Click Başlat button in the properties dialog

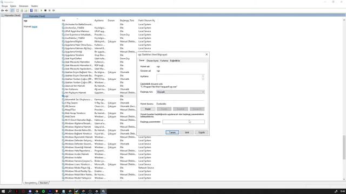(x=148, y=109)
